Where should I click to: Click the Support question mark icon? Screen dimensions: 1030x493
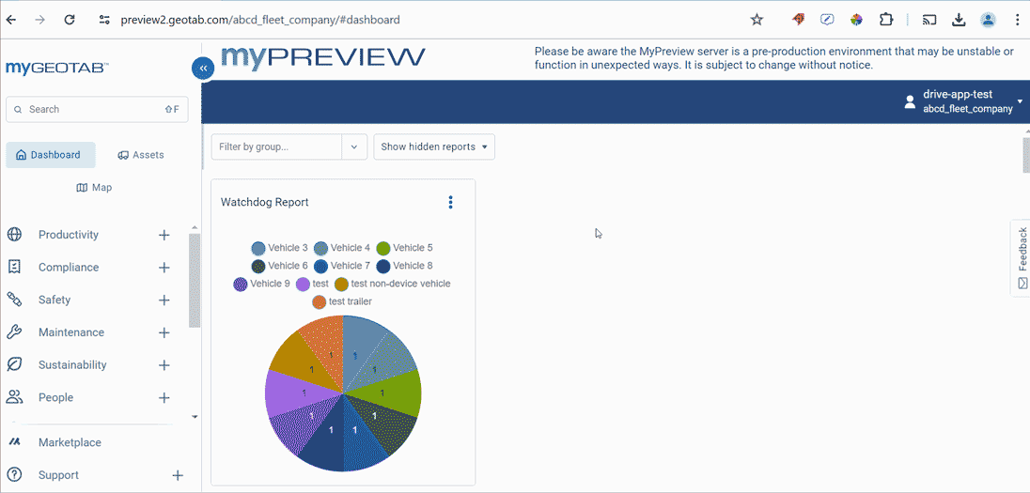tap(14, 474)
